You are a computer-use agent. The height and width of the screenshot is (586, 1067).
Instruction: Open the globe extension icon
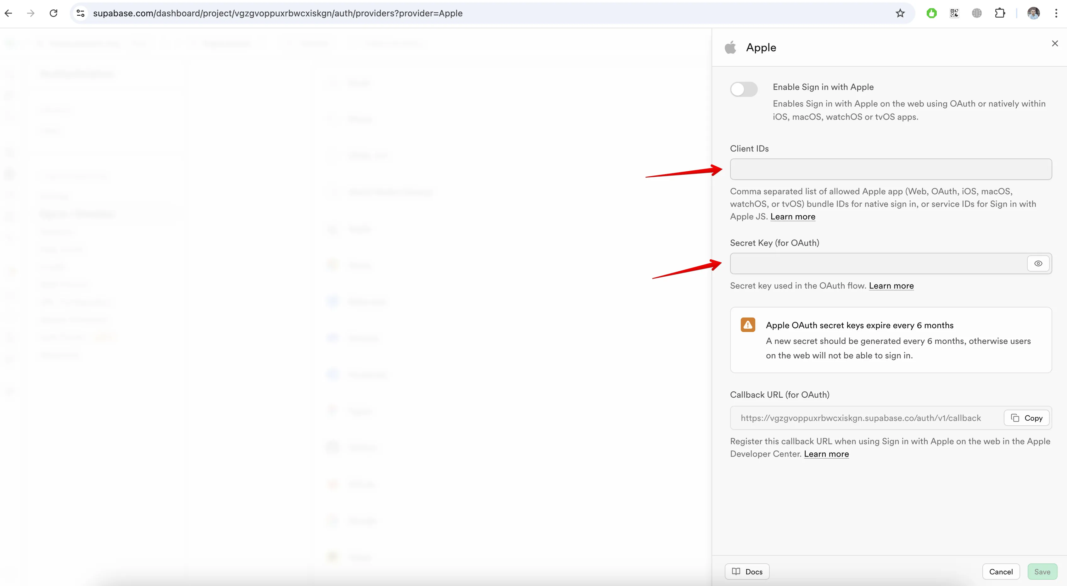977,13
